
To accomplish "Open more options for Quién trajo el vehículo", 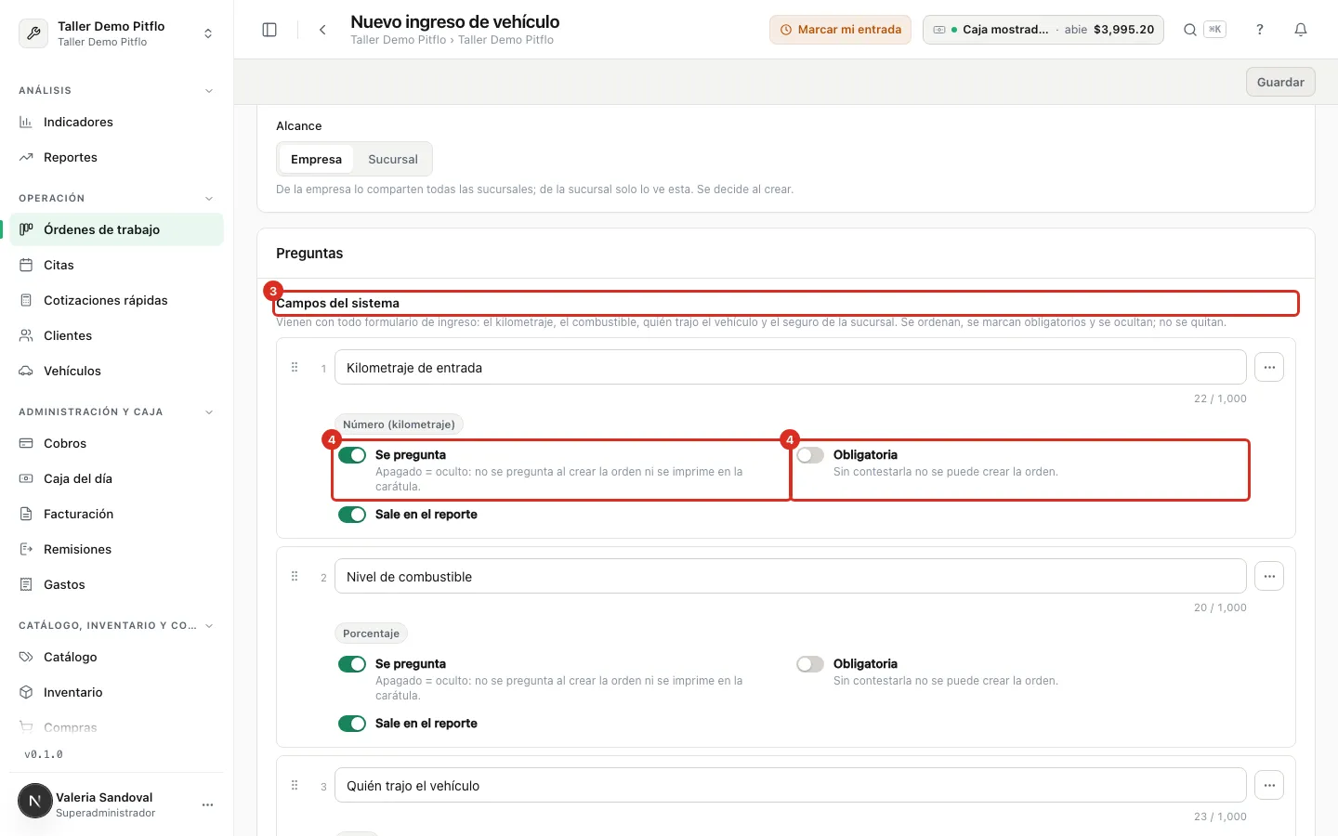I will click(x=1269, y=785).
